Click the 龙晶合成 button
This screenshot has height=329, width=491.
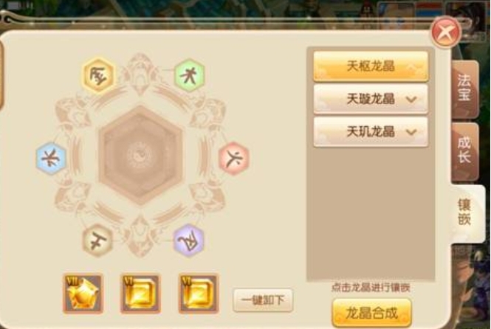[x=371, y=313]
